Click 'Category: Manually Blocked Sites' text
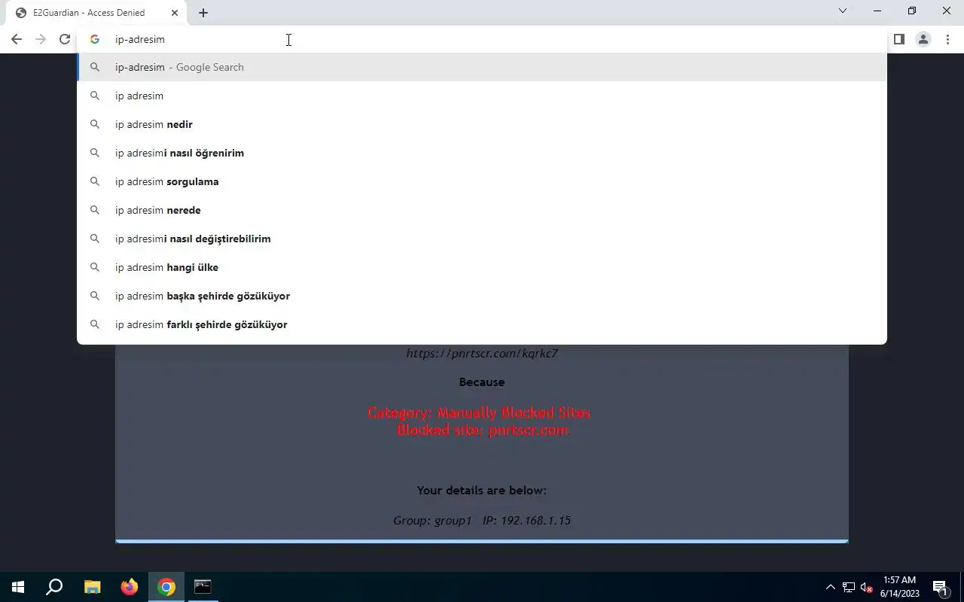Image resolution: width=964 pixels, height=602 pixels. click(x=479, y=412)
